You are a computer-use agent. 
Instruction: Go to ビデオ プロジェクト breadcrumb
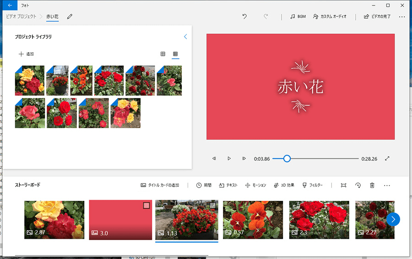tap(21, 16)
